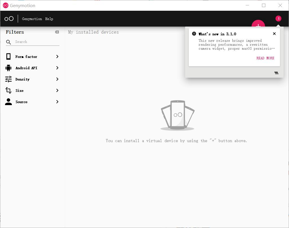Screen dimensions: 289x228
Task: Open READ MORE release notes link
Action: [265, 58]
